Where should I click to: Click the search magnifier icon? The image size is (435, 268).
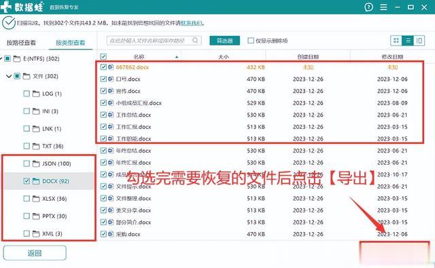click(x=195, y=41)
